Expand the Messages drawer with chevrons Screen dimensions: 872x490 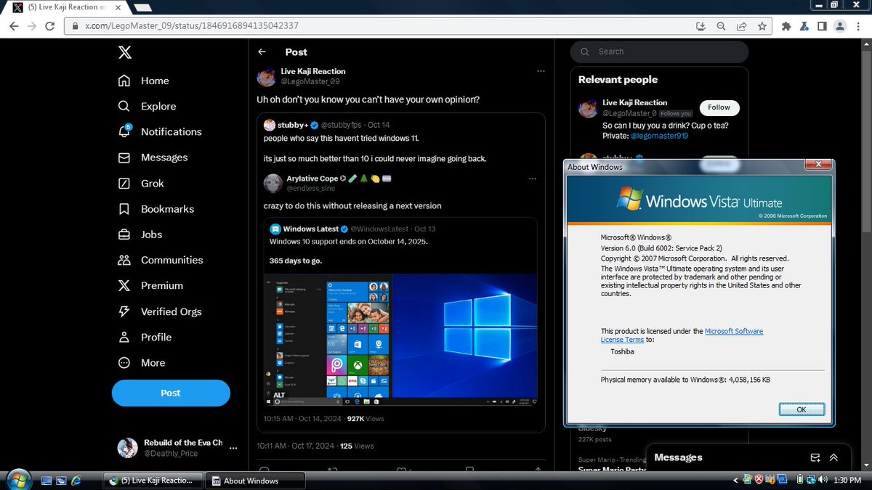[833, 457]
